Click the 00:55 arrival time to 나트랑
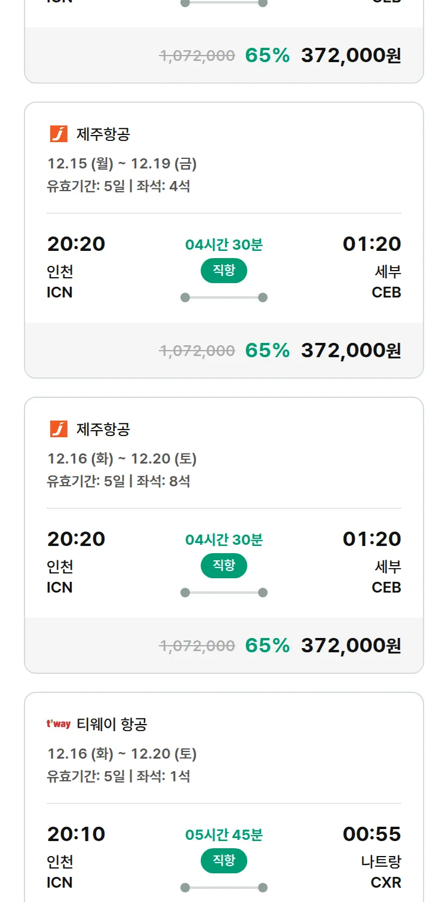This screenshot has width=448, height=902. pyautogui.click(x=372, y=834)
